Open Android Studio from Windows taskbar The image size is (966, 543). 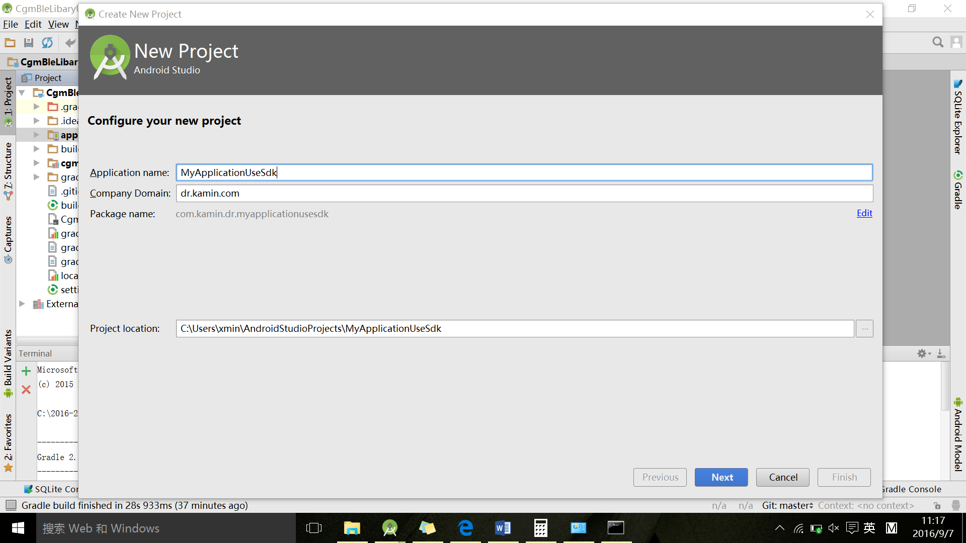coord(389,528)
